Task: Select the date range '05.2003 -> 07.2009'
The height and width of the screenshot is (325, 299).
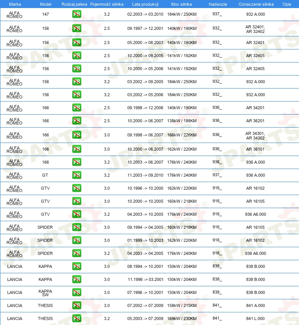Action: point(145,318)
